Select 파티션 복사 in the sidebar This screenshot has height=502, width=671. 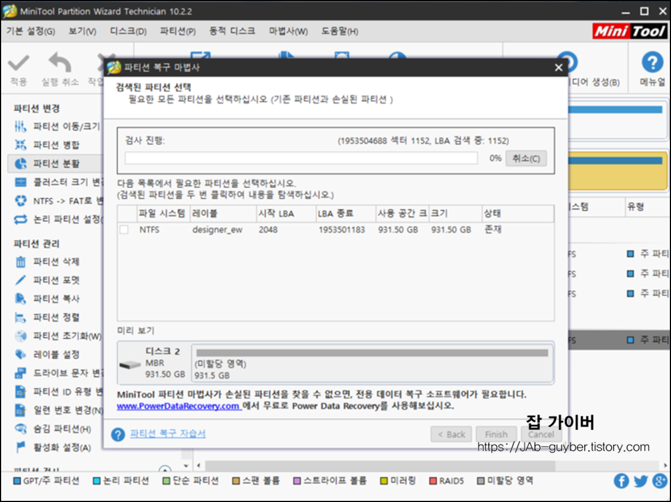47,299
